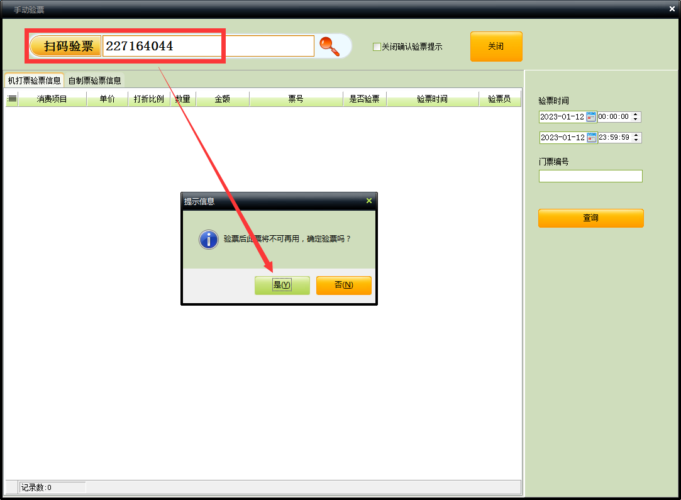Switch to 自制票验票信息 tab

pos(95,81)
